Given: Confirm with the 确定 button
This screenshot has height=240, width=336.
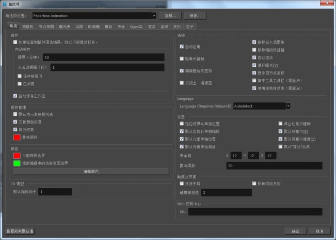Looking at the screenshot, I should (296, 231).
